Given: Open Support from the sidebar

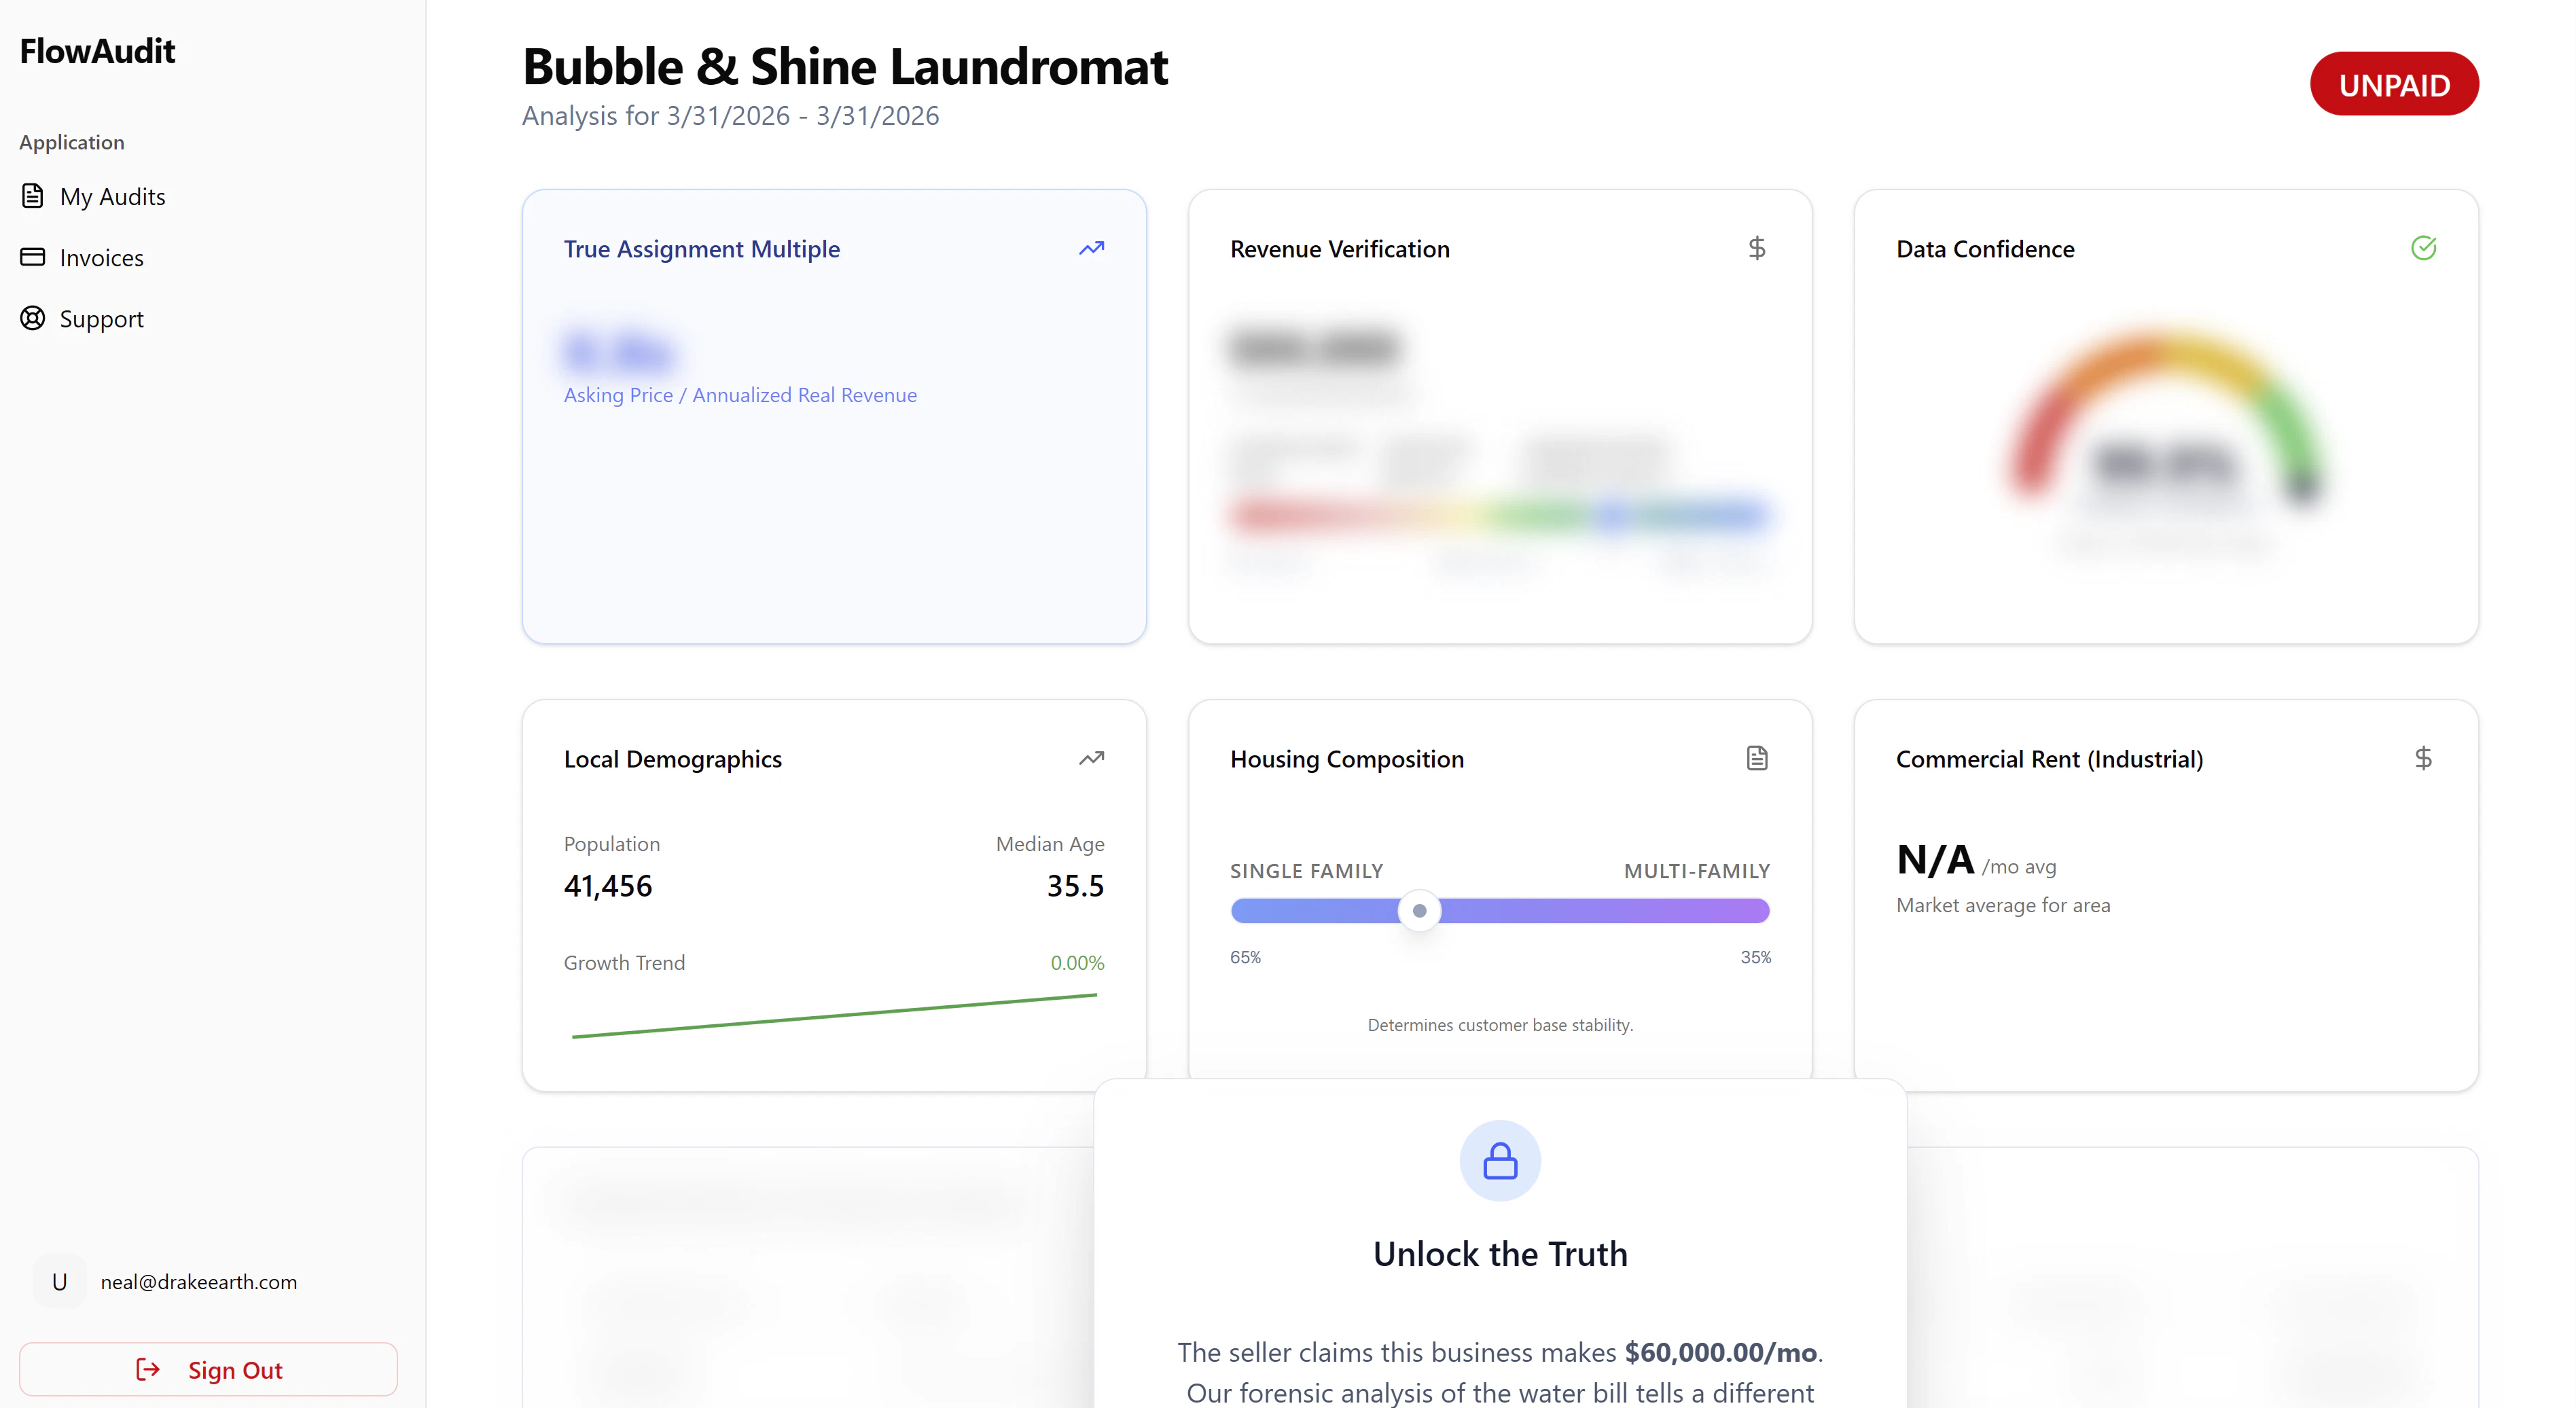Looking at the screenshot, I should click(x=101, y=319).
